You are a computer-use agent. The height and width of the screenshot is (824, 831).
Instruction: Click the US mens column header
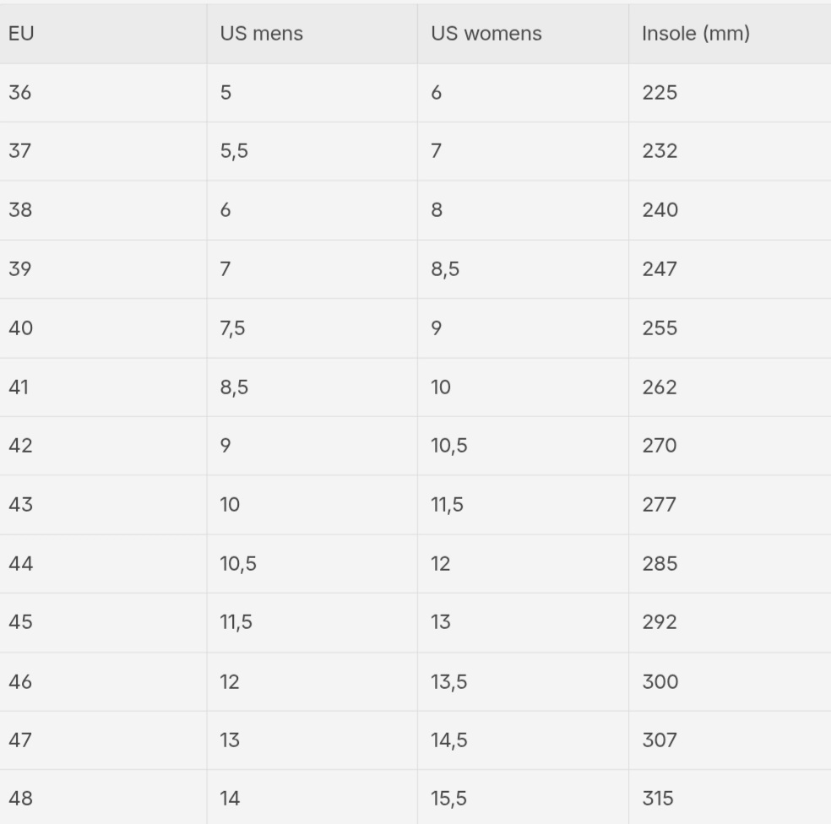(261, 34)
